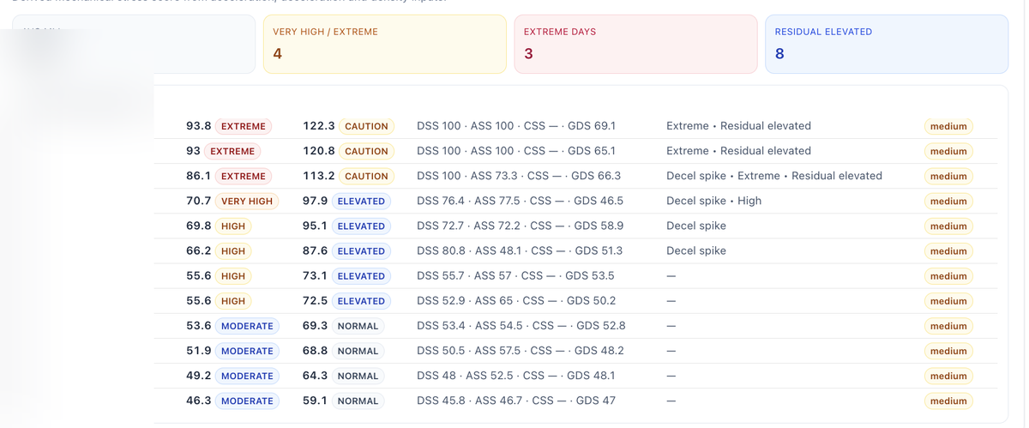
Task: Click the medium badge in the 93.8 row
Action: pos(948,126)
